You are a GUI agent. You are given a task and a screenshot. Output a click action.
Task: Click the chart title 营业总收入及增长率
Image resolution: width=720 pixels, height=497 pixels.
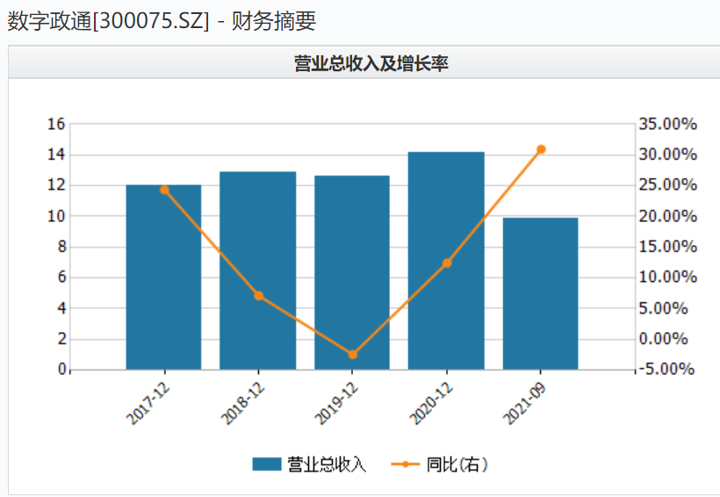371,63
